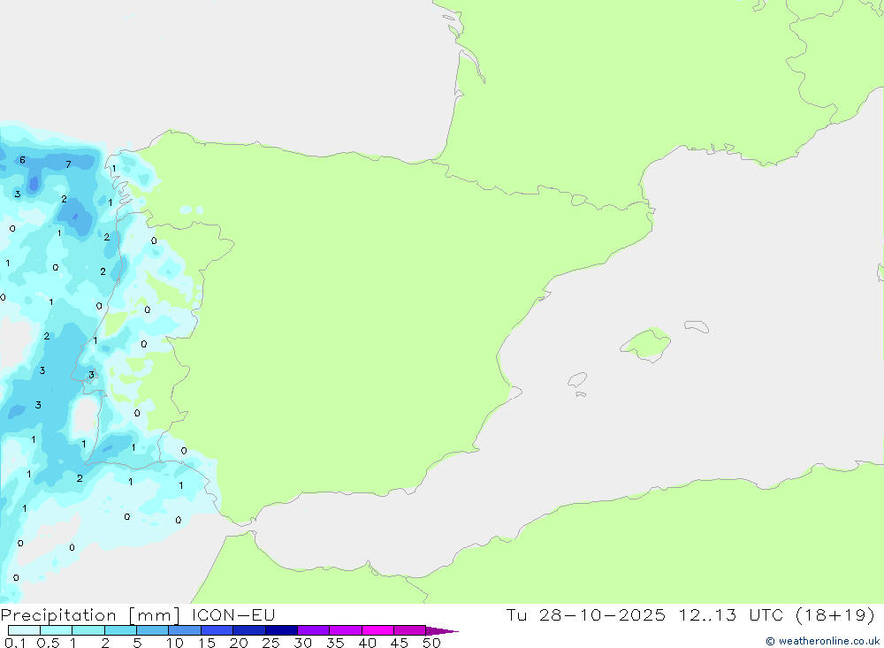
Task: Click the legend label '25'
Action: coord(271,643)
